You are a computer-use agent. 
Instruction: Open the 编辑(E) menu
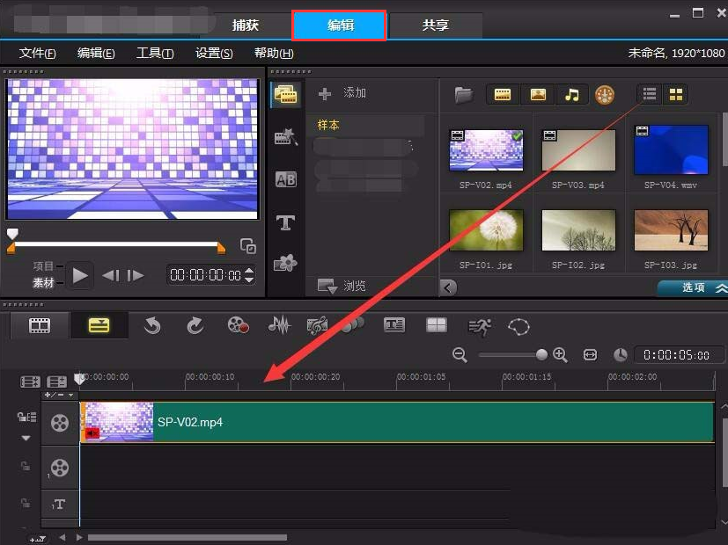(96, 54)
